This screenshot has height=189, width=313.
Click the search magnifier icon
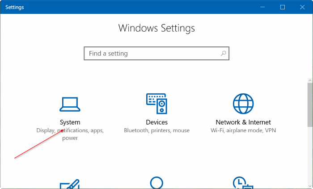[x=223, y=54]
